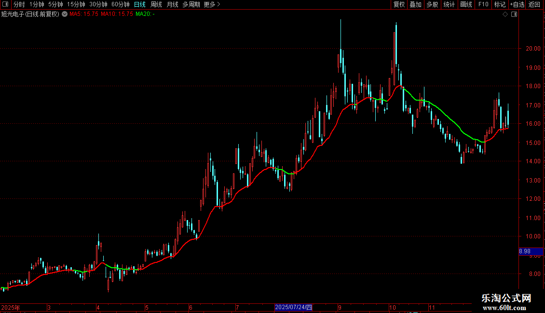Open F10 company information
The width and height of the screenshot is (545, 313).
pos(483,4)
